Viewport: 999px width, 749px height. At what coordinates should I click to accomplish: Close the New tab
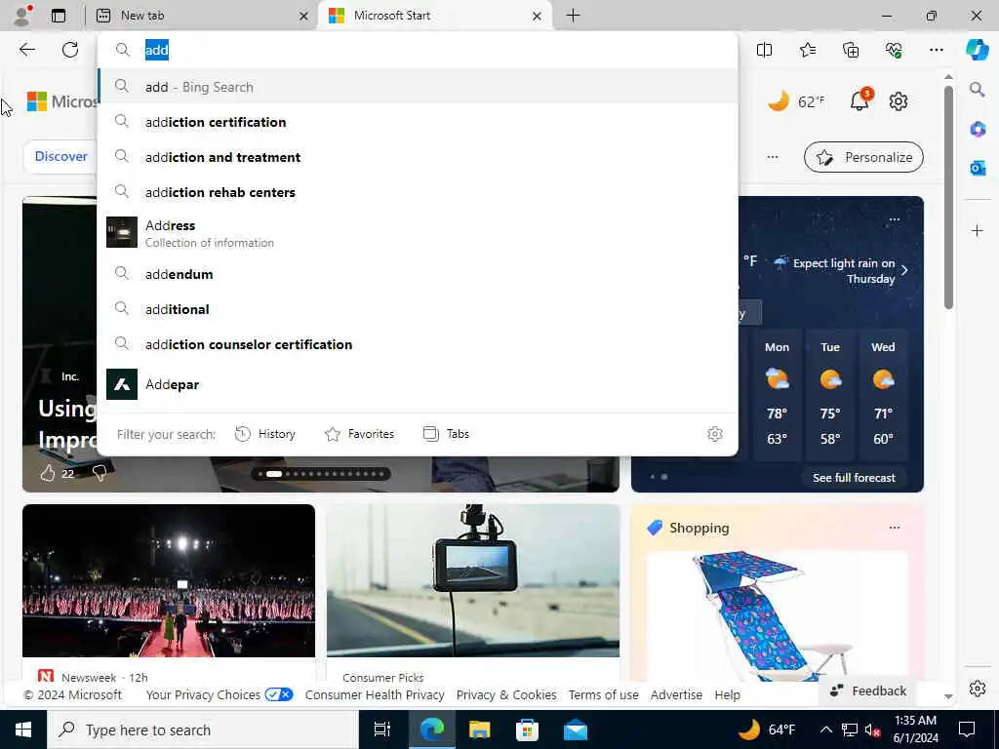pos(304,16)
